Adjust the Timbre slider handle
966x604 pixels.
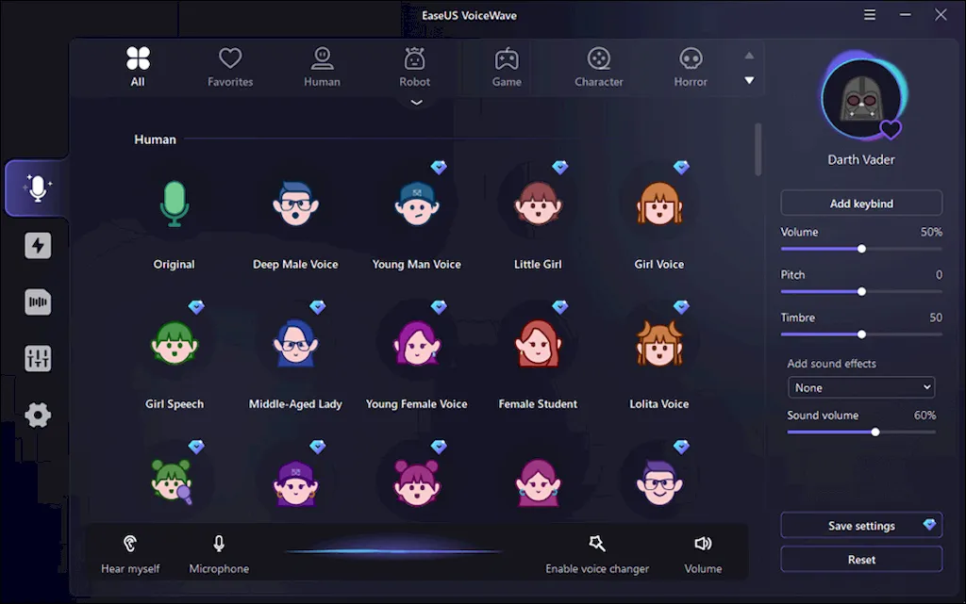tap(862, 334)
